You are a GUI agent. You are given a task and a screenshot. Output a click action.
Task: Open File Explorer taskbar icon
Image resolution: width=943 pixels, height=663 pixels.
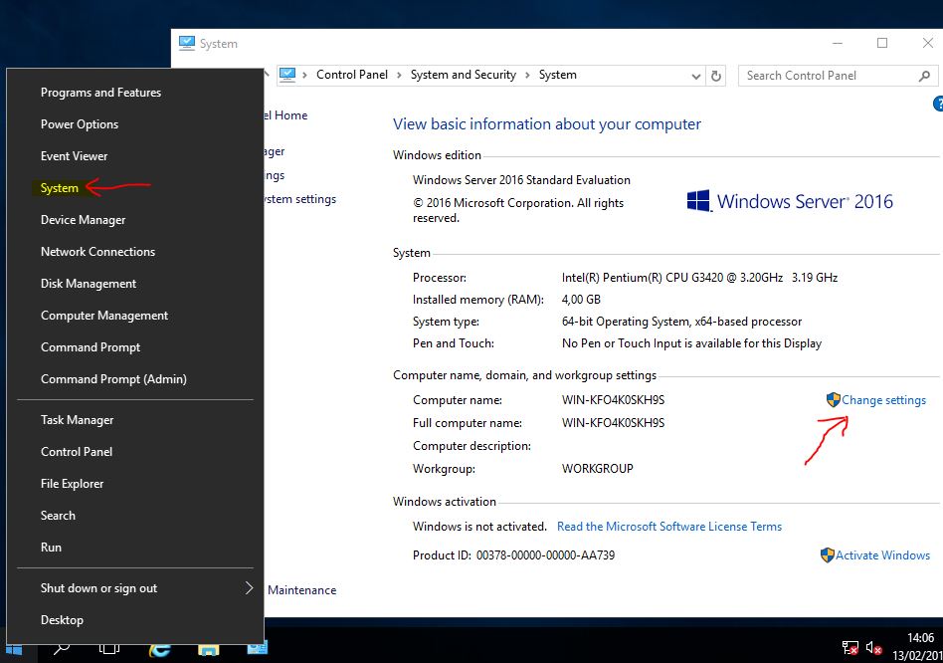point(209,650)
